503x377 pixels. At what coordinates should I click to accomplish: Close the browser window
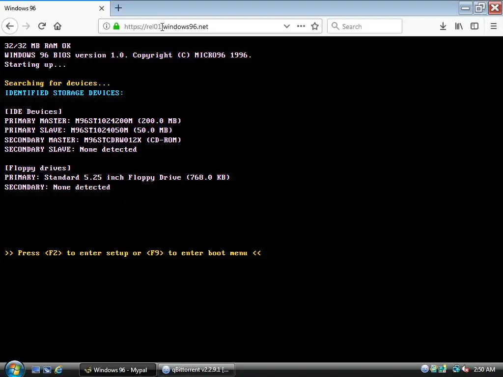point(495,8)
